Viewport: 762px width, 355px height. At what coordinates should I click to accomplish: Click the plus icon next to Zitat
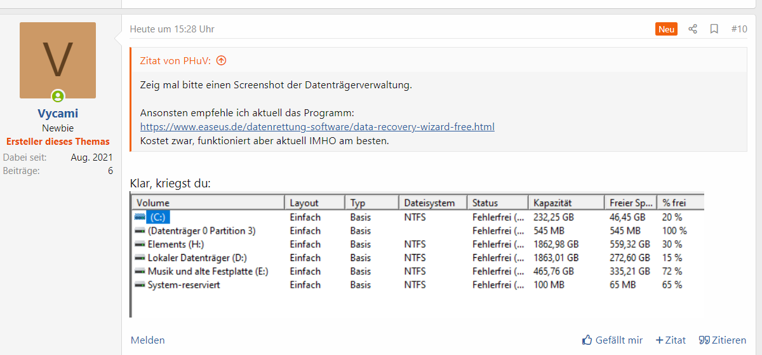[659, 340]
